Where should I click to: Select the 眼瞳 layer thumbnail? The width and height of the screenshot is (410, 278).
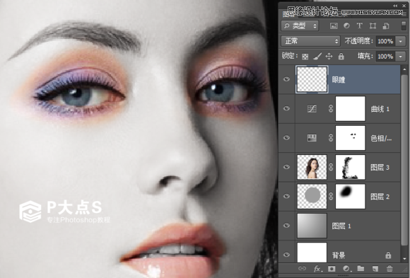312,79
